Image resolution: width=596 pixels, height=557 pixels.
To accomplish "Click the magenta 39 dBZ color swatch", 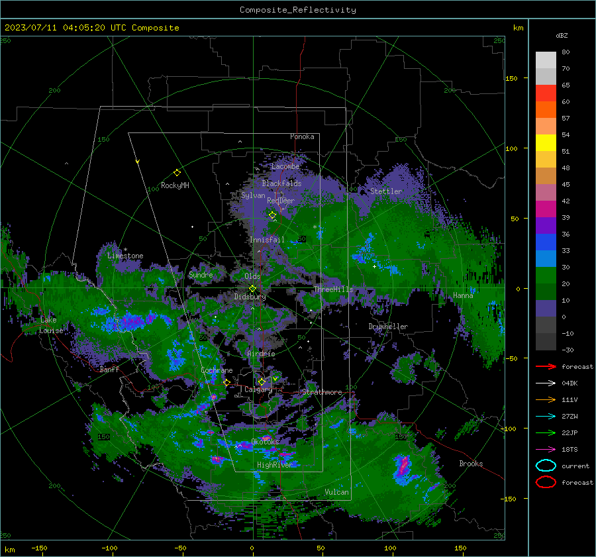I will [546, 209].
